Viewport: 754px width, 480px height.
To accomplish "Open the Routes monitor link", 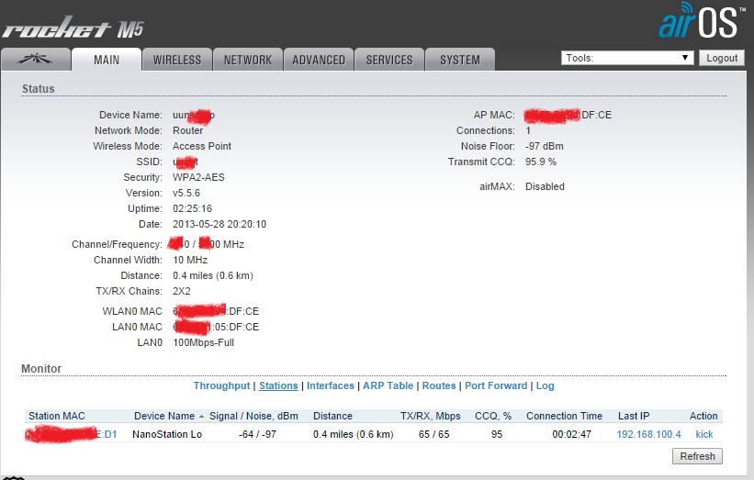I will coord(439,385).
